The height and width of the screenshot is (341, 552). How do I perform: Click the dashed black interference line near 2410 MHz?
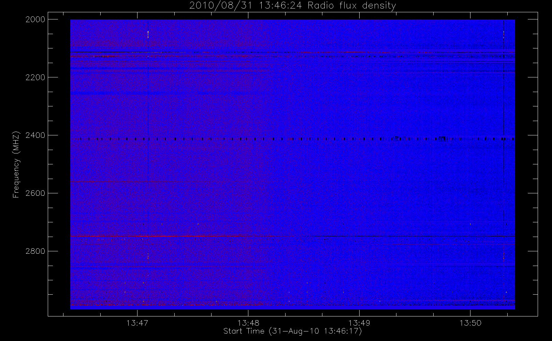pyautogui.click(x=292, y=139)
